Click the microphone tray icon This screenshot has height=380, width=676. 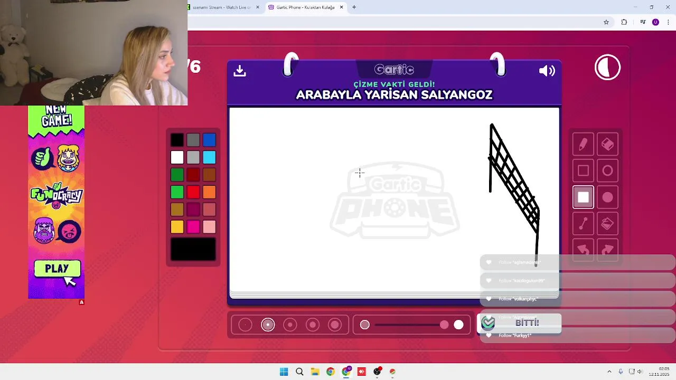621,372
